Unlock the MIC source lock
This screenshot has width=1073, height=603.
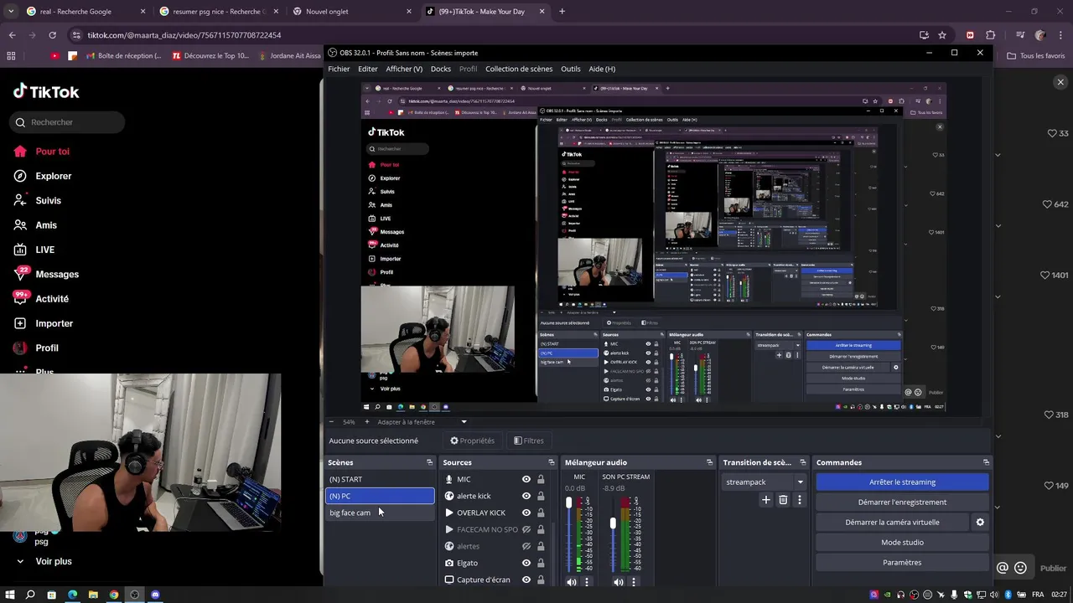541,479
